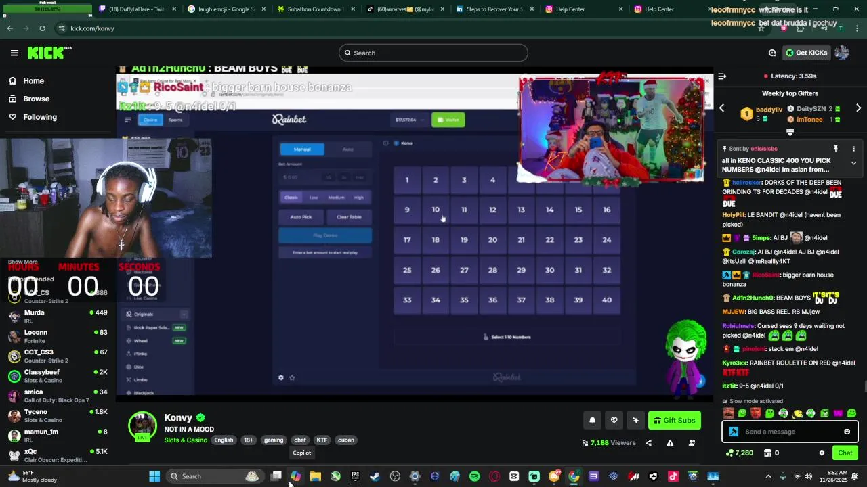Image resolution: width=867 pixels, height=487 pixels.
Task: Open chat settings gear
Action: point(822,453)
